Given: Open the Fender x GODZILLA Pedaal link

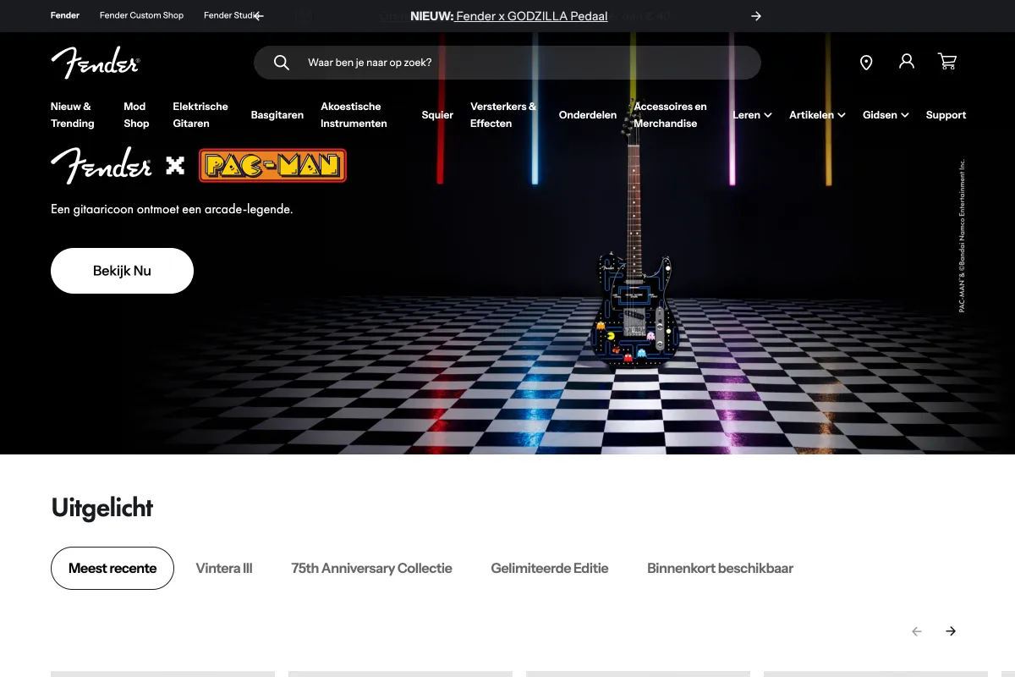Looking at the screenshot, I should tap(531, 16).
